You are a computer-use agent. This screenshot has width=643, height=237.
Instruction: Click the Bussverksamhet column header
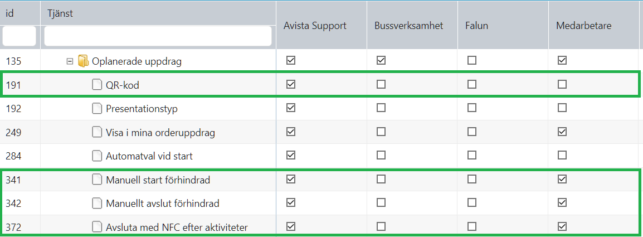[409, 26]
